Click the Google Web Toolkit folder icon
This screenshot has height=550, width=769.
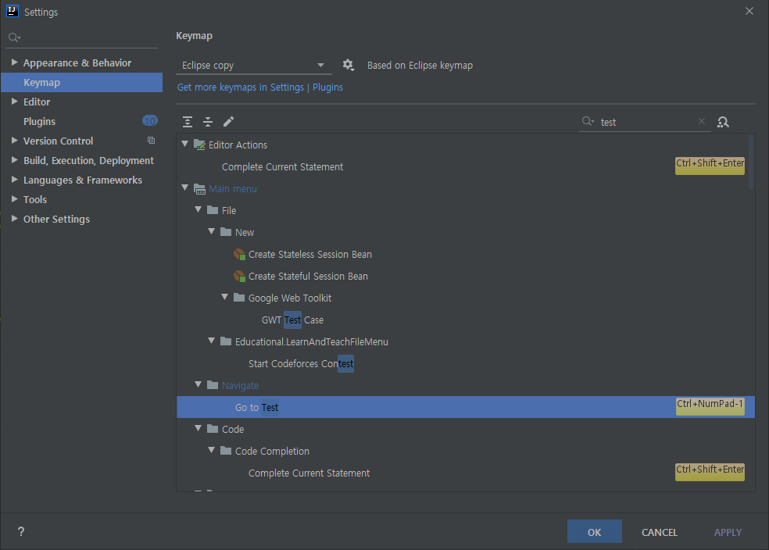coord(239,298)
